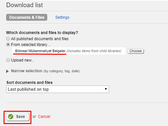Click the Which documents and files to display heading
This screenshot has height=126, width=168.
(42, 33)
